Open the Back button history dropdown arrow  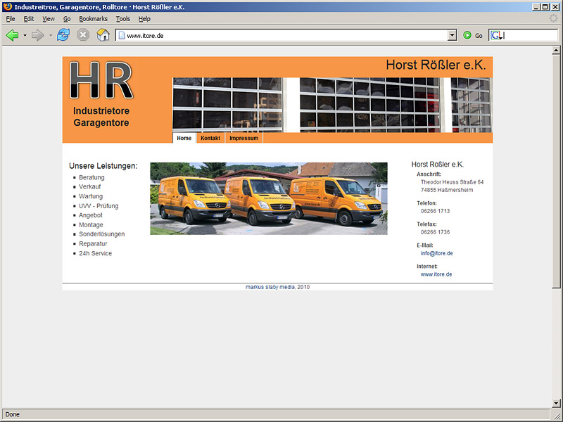(25, 35)
